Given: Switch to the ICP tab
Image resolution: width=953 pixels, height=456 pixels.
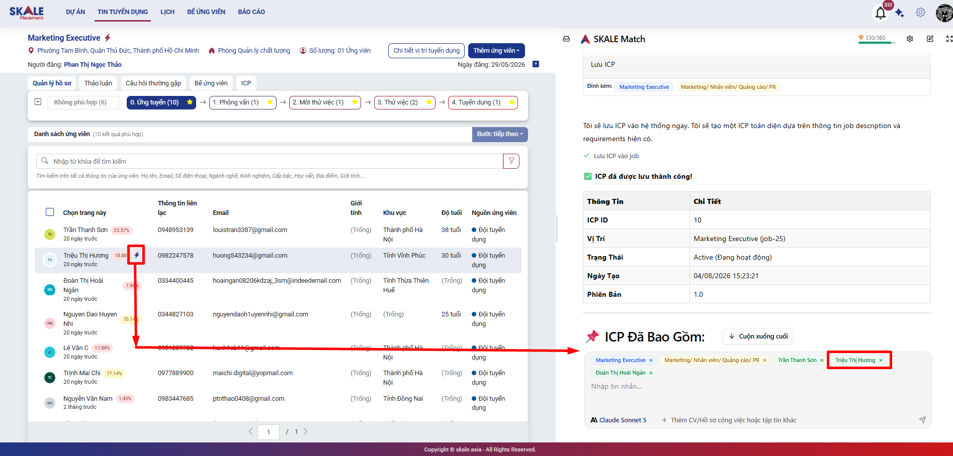Looking at the screenshot, I should click(246, 83).
